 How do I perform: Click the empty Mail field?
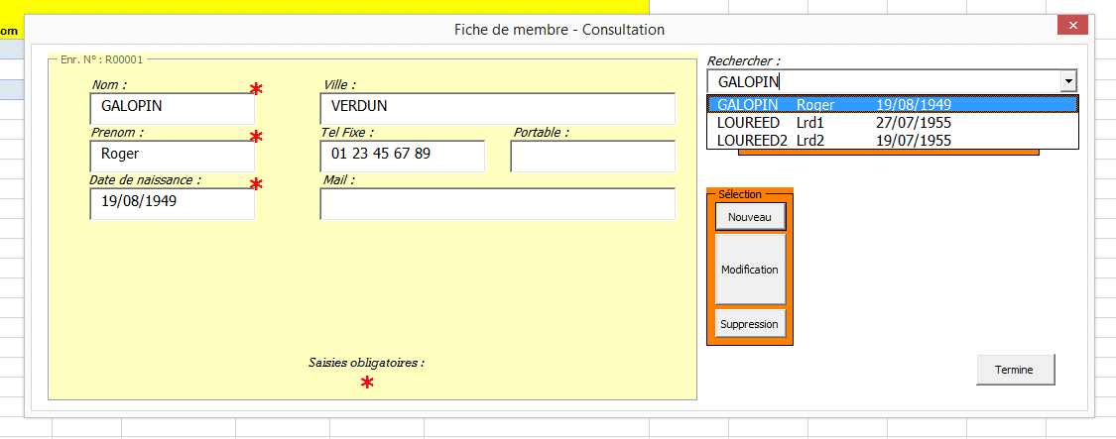click(x=498, y=203)
